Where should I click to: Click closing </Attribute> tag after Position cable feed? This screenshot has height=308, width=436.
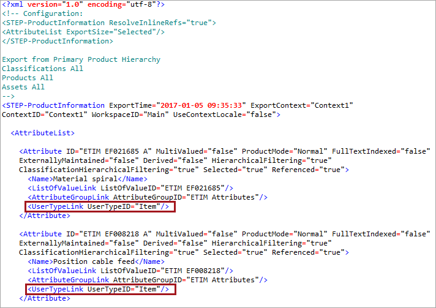click(x=45, y=298)
